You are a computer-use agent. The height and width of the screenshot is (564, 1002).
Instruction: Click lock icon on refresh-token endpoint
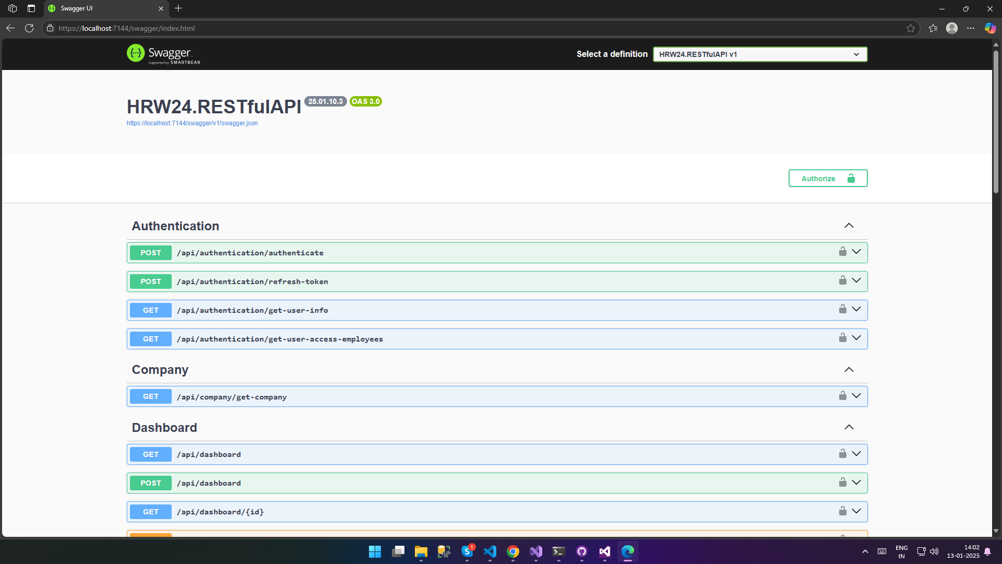[842, 280]
